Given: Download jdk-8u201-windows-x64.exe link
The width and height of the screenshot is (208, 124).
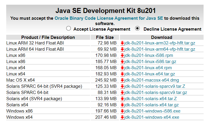Looking at the screenshot, I should click(152, 117).
